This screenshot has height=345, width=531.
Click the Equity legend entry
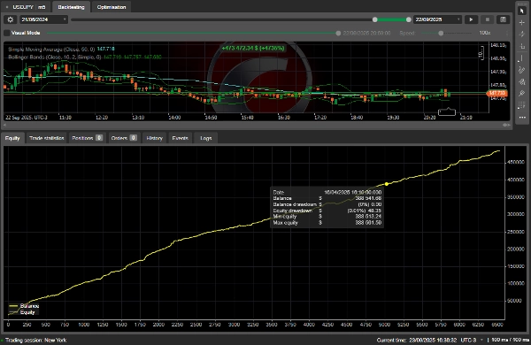click(x=22, y=312)
